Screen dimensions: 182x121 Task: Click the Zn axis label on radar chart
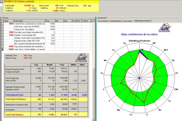click(x=124, y=43)
